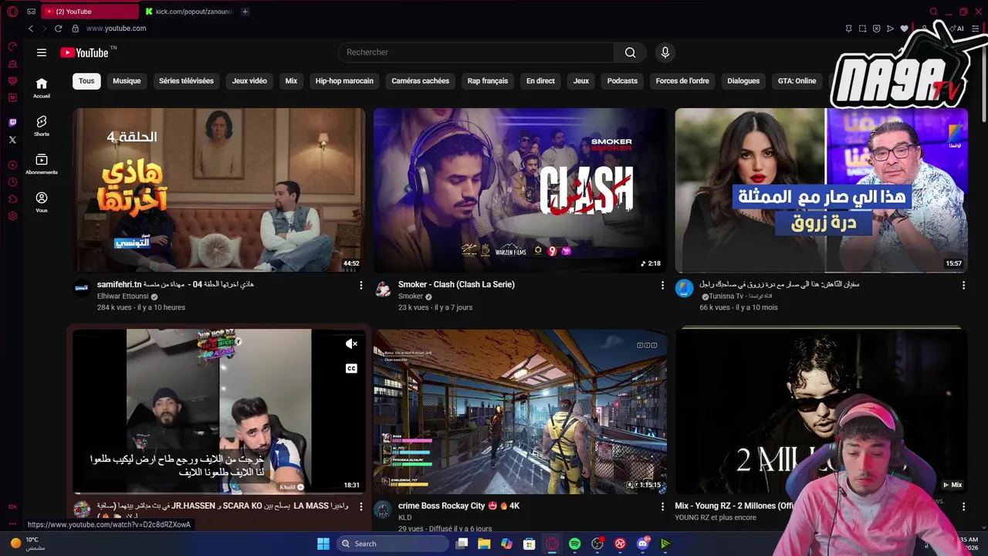Image resolution: width=988 pixels, height=556 pixels.
Task: Select the Séries télévisées chip
Action: pyautogui.click(x=186, y=81)
